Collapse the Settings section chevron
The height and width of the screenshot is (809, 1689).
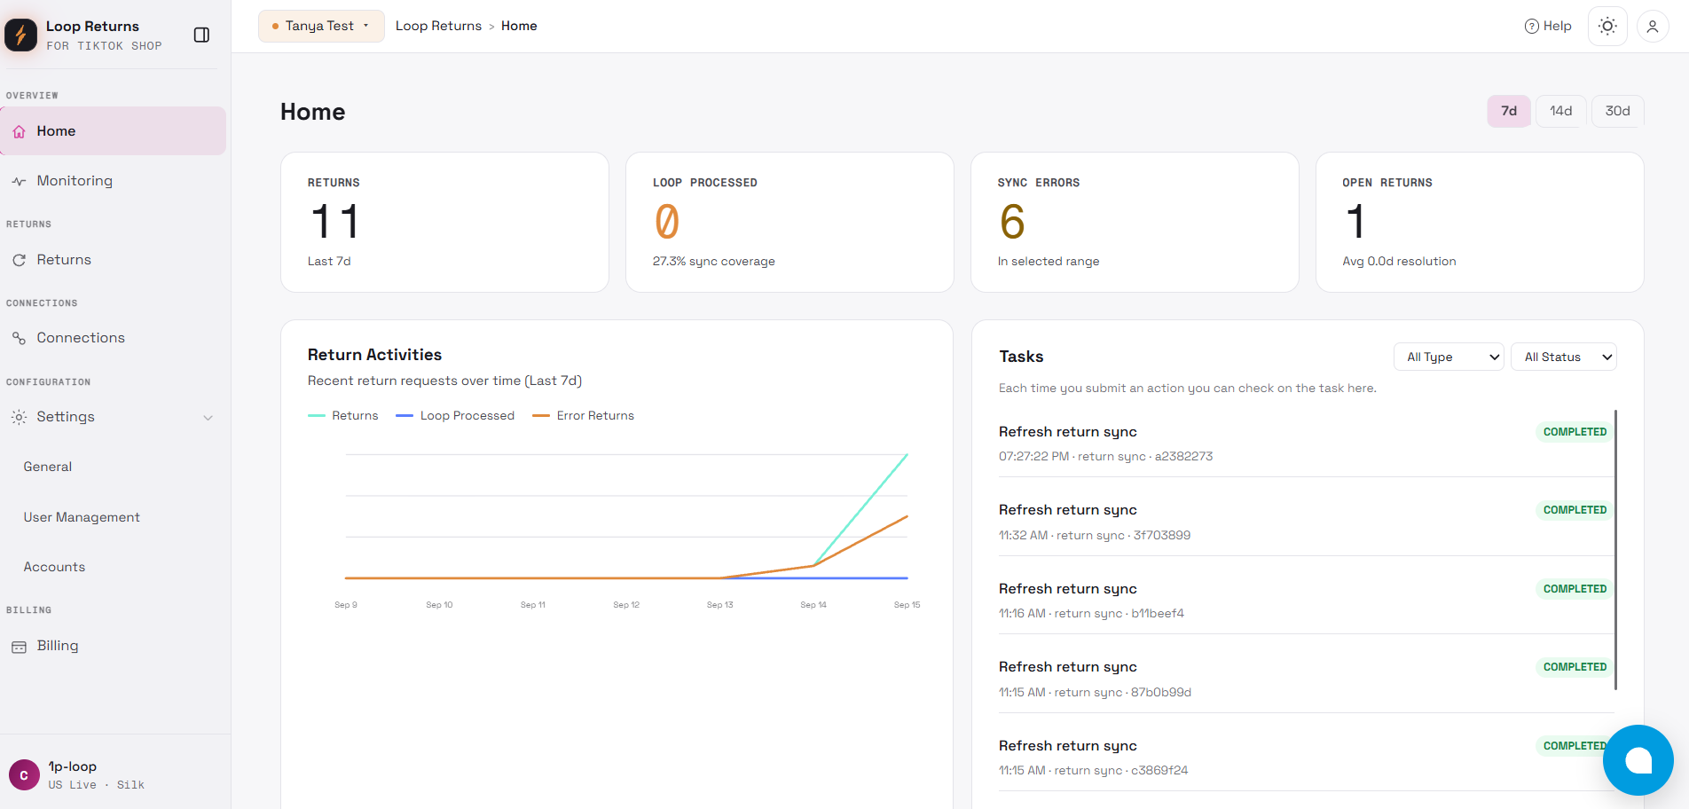click(208, 418)
